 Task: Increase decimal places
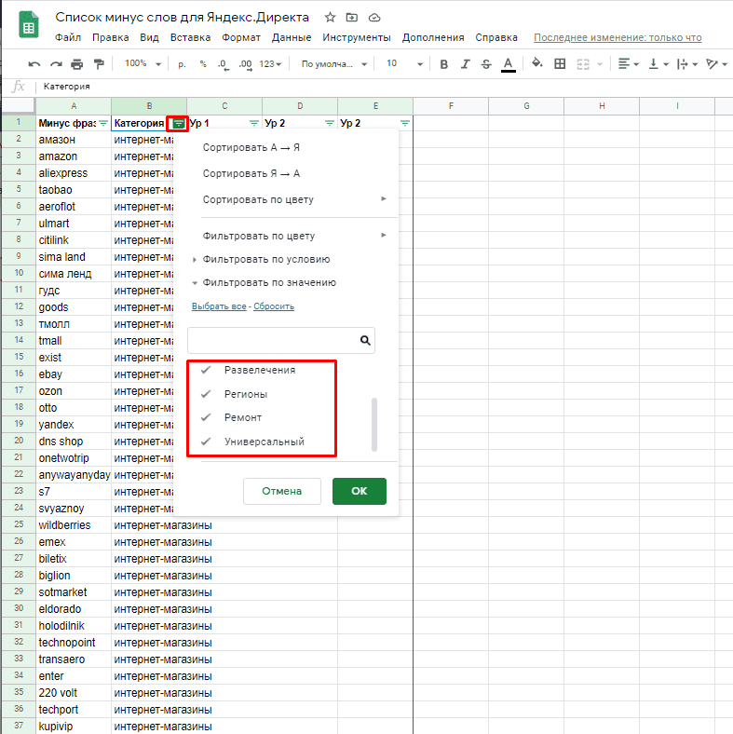point(245,64)
